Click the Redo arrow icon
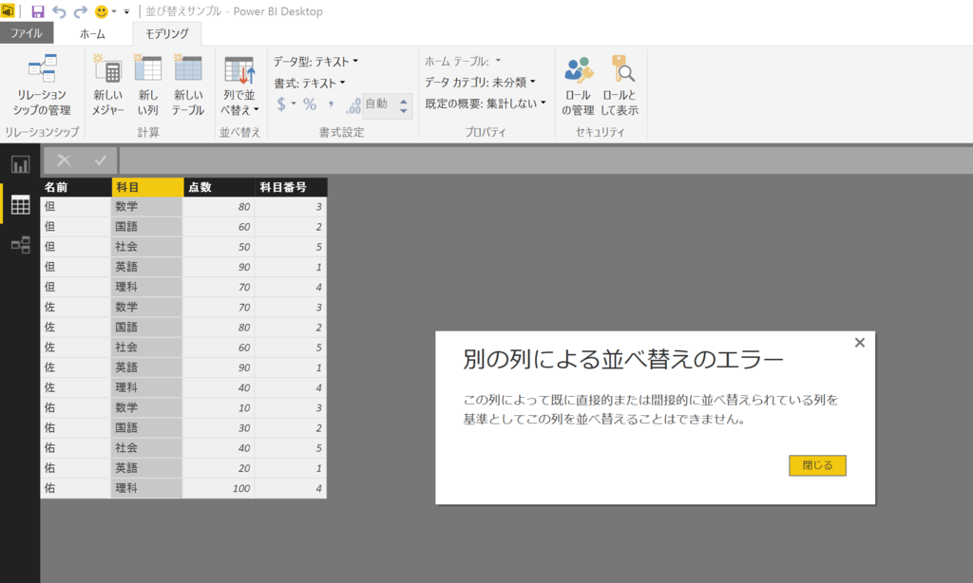973x583 pixels. 80,11
